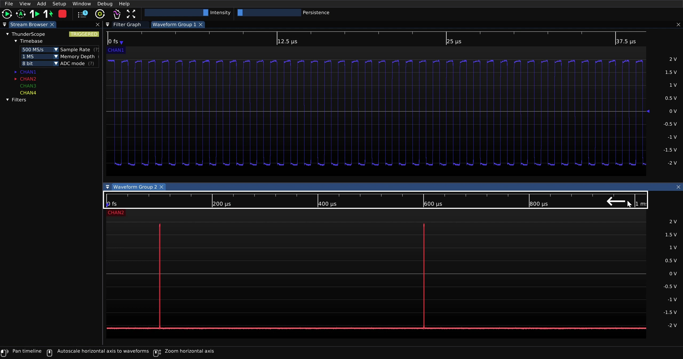Open the 1 MS memory depth dropdown
This screenshot has width=683, height=359.
click(40, 57)
